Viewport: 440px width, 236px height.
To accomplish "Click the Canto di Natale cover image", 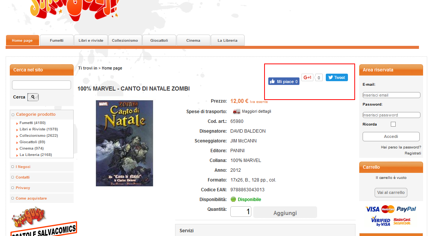I will coord(124,144).
